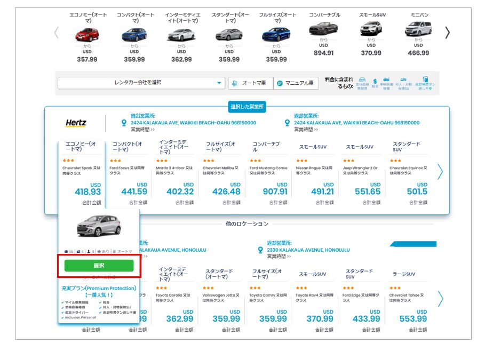Show more Honolulu cars with right chevron
This screenshot has height=351, width=485.
coord(440,299)
